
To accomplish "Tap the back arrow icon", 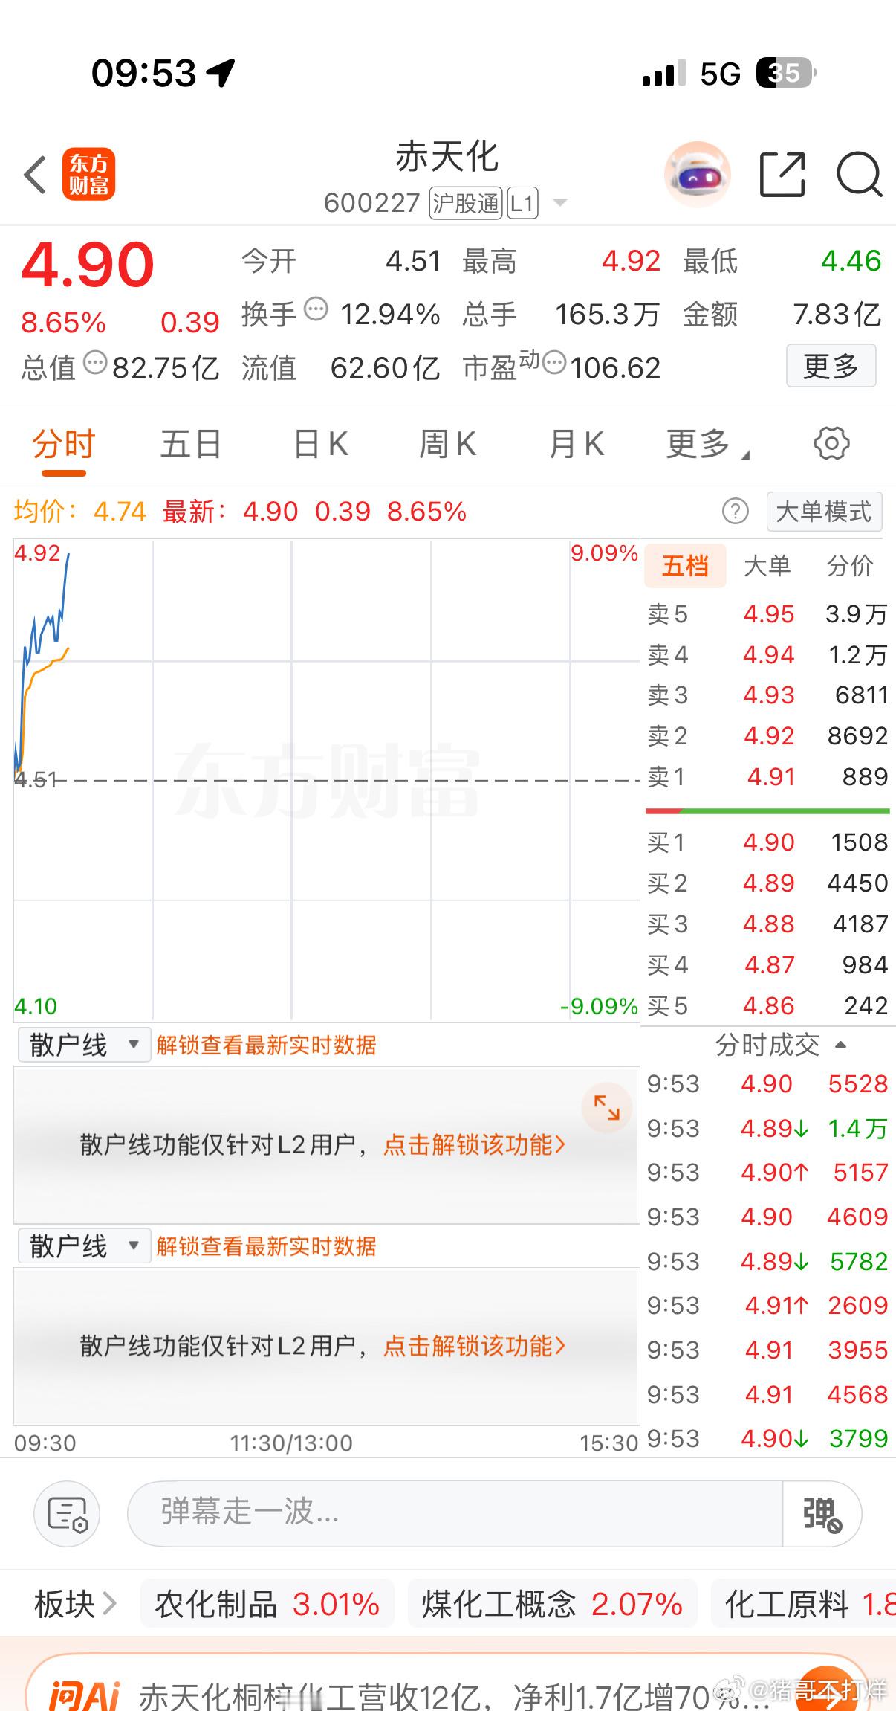I will [x=35, y=175].
